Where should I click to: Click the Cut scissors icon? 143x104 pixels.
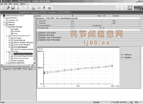click(x=18, y=8)
